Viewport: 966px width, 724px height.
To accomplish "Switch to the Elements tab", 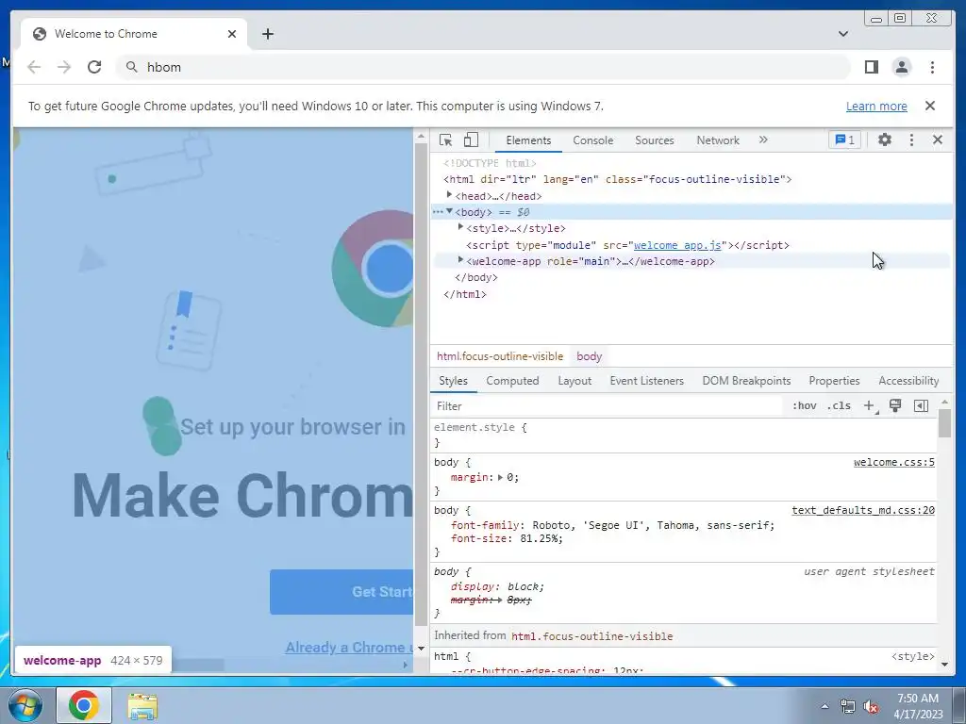I will [528, 140].
